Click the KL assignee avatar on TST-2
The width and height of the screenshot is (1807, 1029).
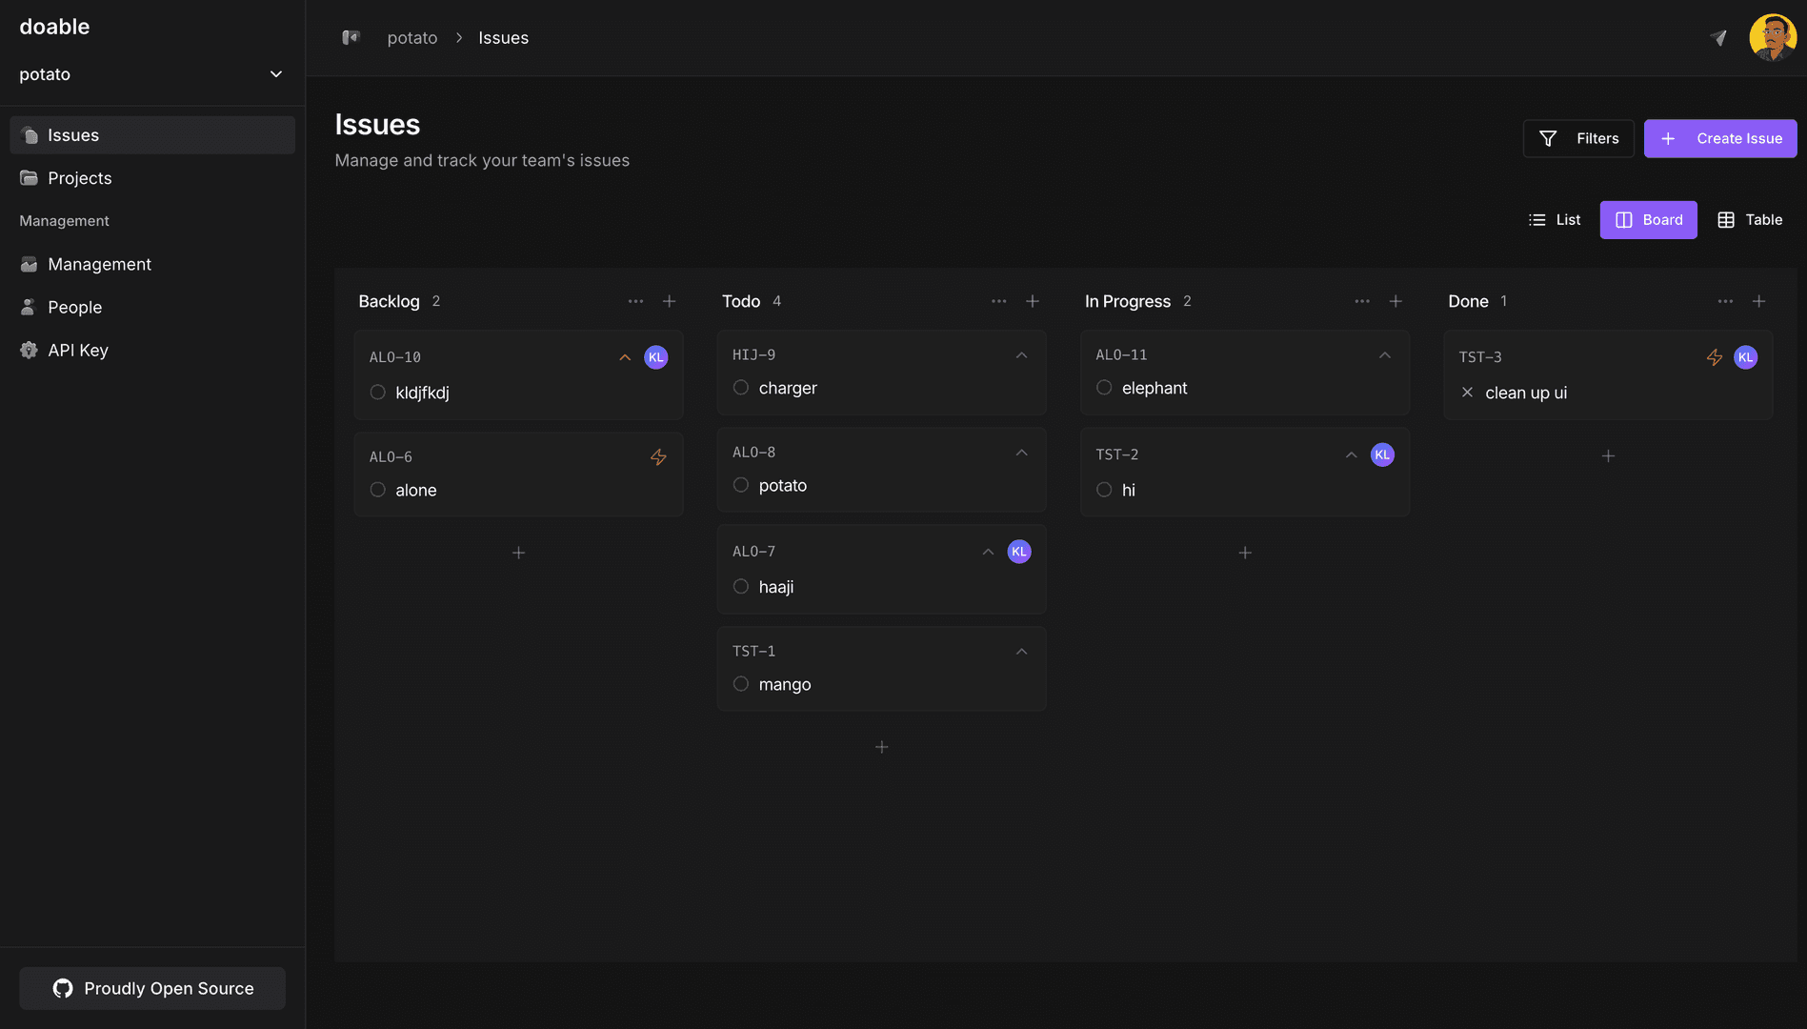pyautogui.click(x=1382, y=455)
